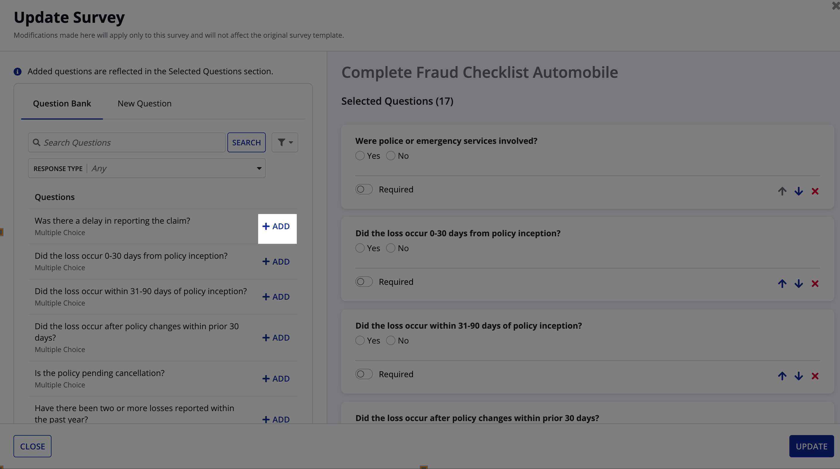Move up arrow for police question card

point(782,191)
